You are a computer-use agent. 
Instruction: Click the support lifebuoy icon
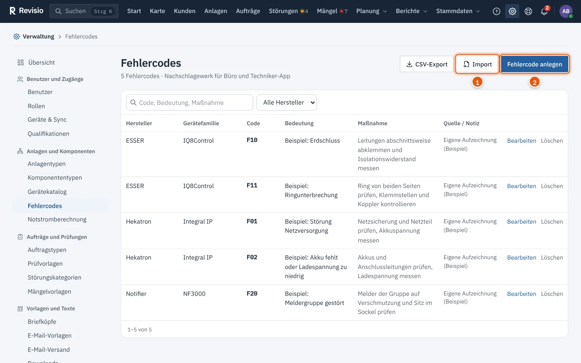coord(528,11)
